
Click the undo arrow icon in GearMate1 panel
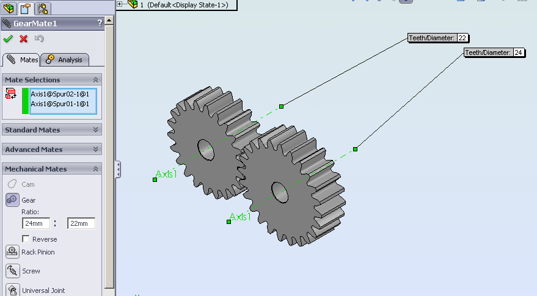click(x=39, y=39)
